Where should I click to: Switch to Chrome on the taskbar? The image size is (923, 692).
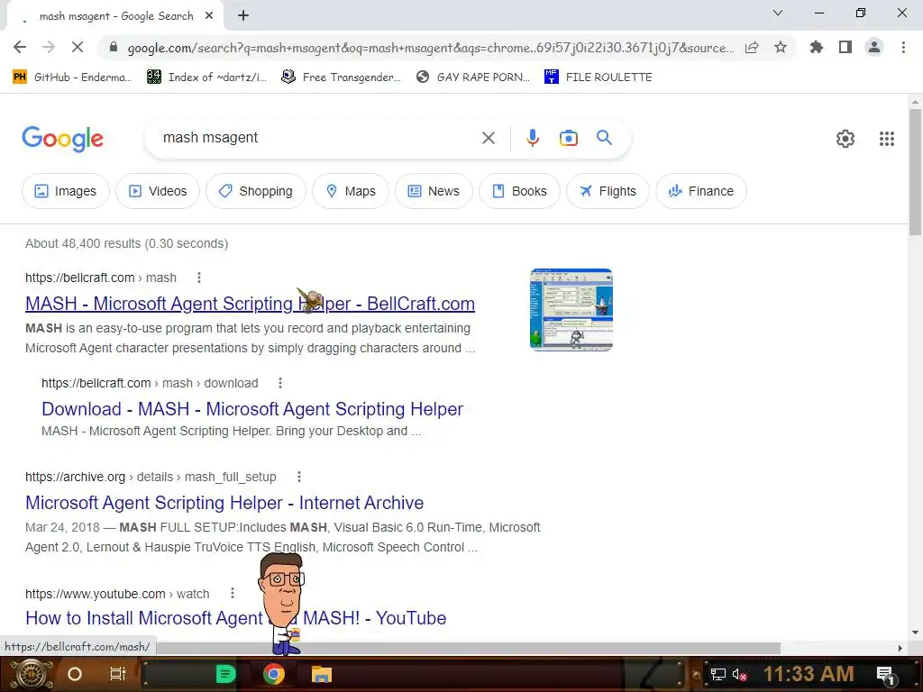[x=274, y=674]
